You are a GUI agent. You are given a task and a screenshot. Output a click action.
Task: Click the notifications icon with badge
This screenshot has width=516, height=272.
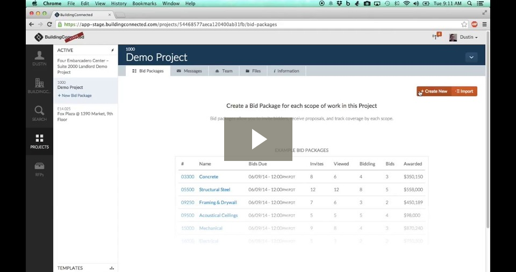[x=436, y=36]
